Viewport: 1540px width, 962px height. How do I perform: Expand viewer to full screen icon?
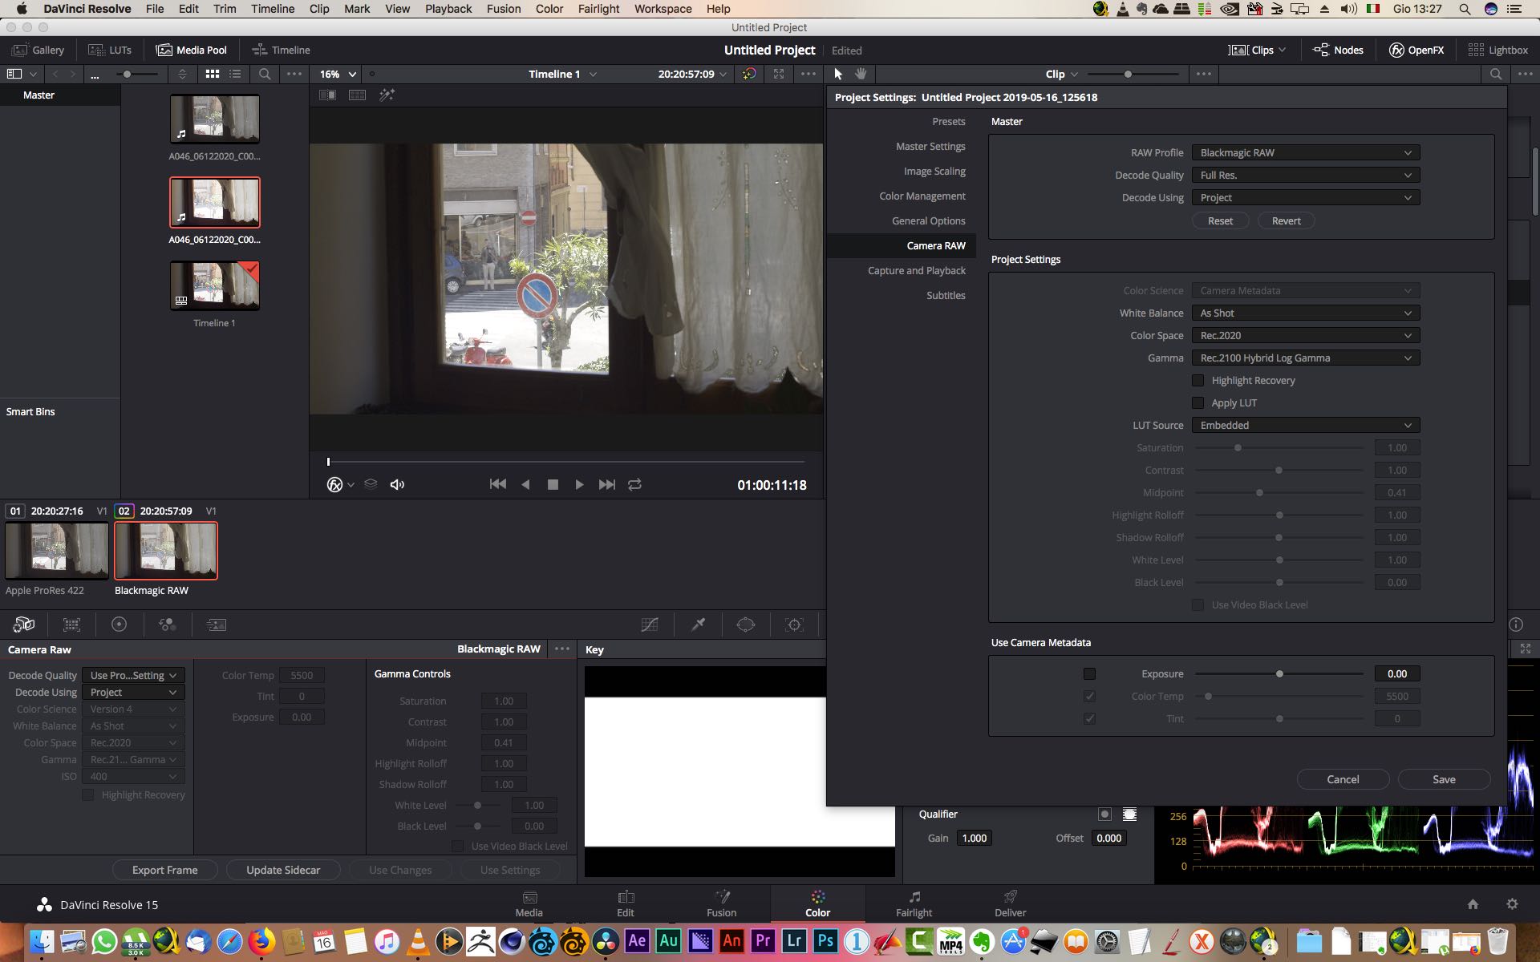[x=778, y=74]
